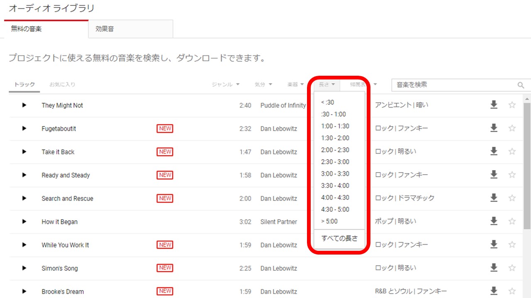
Task: Play the track Ready and Steady
Action: pyautogui.click(x=24, y=175)
